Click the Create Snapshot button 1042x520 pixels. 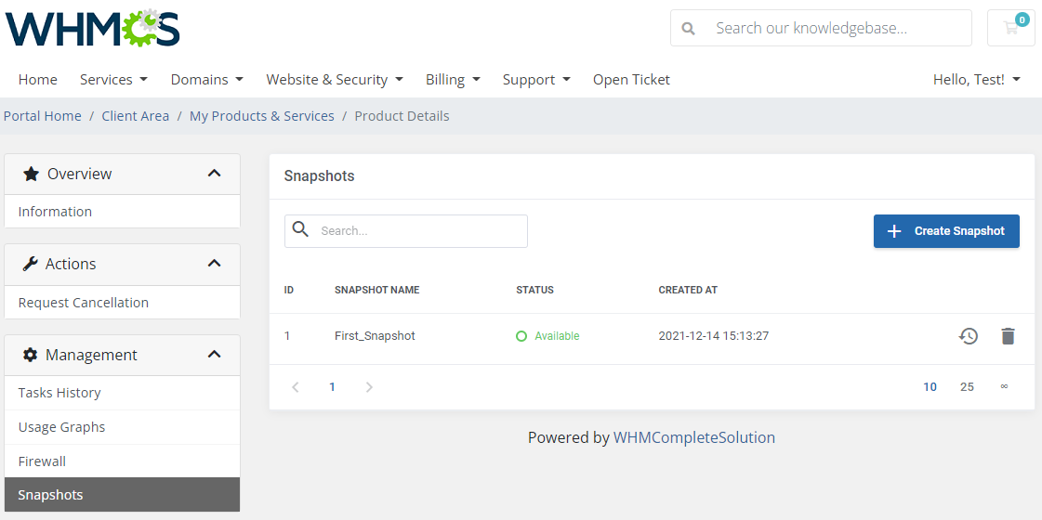(946, 231)
